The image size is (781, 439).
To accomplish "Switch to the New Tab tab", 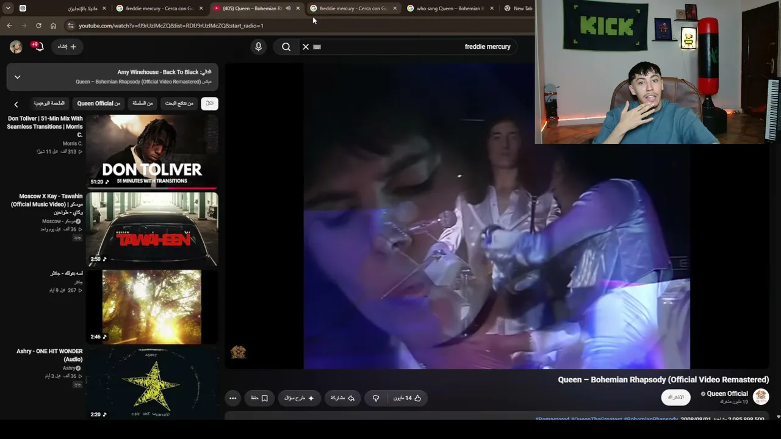I will [518, 9].
